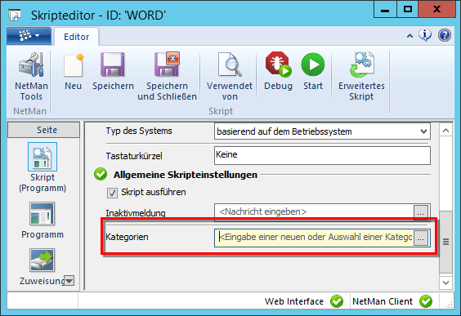461x316 pixels.
Task: Click the window icon in the title bar
Action: click(x=15, y=15)
